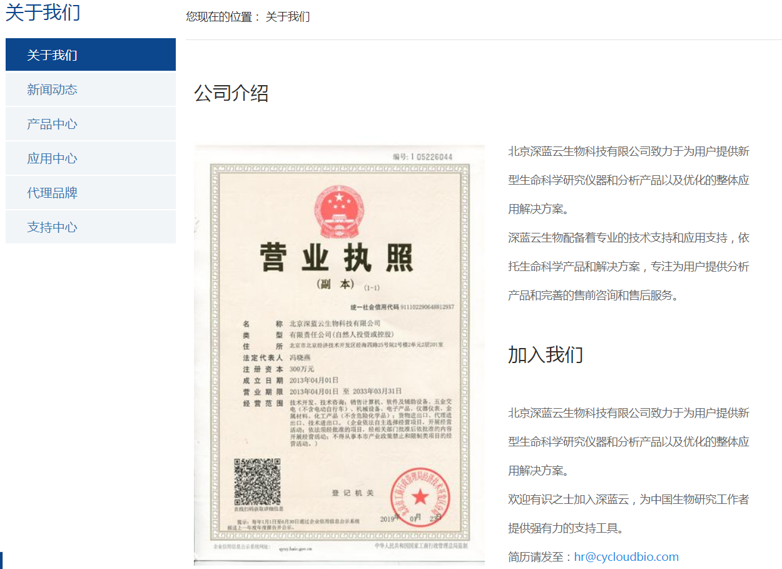Click the QR code on the license
Image resolution: width=782 pixels, height=569 pixels.
(x=257, y=482)
